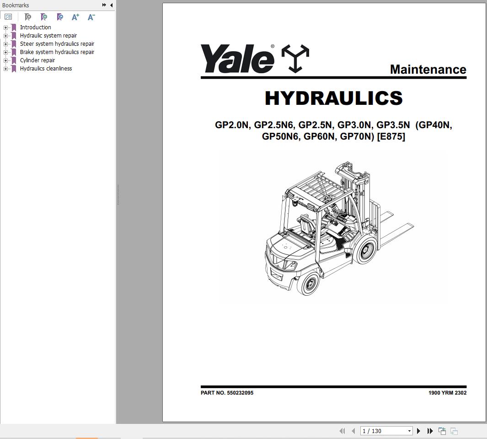Image resolution: width=487 pixels, height=439 pixels.
Task: Click the 1900 YRM 2302 text
Action: [447, 393]
